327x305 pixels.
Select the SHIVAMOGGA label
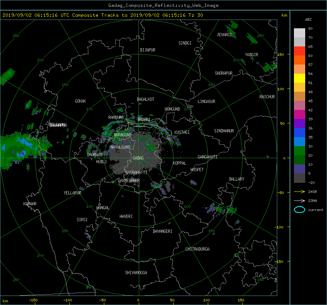pos(136,273)
